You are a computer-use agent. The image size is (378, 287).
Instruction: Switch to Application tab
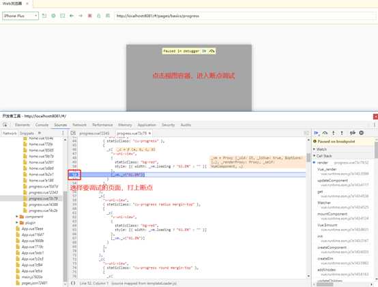pyautogui.click(x=147, y=125)
